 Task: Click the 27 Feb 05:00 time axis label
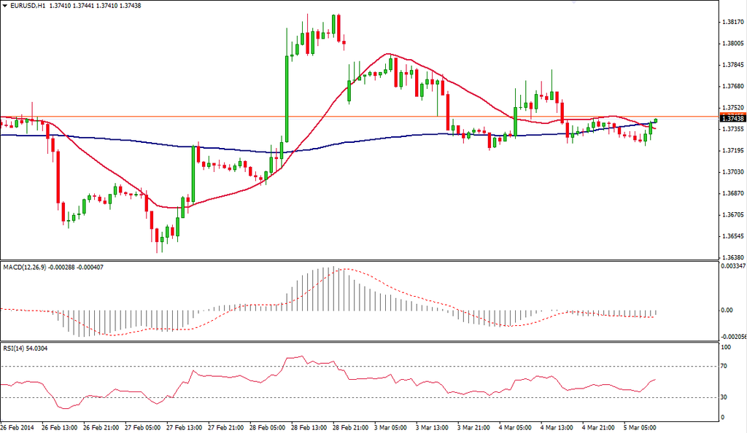click(144, 427)
